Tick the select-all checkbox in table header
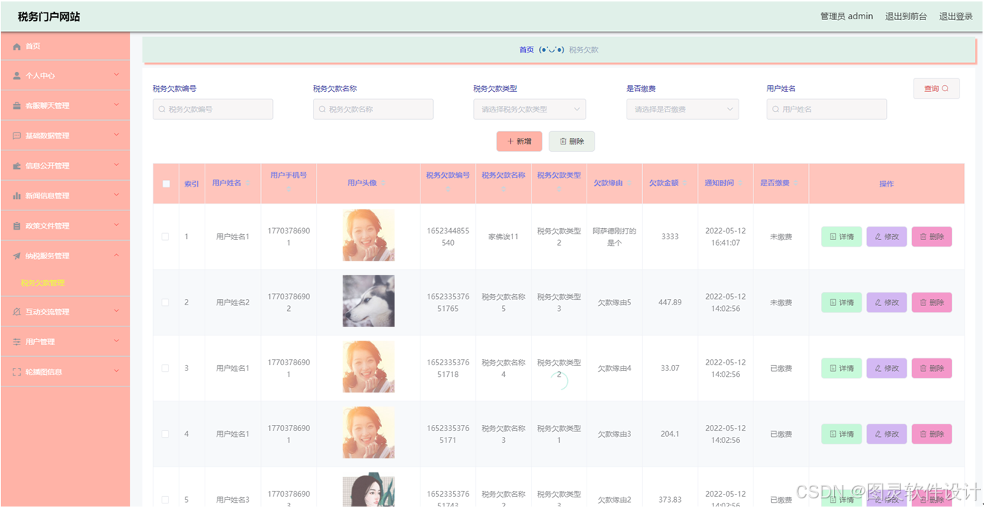 coord(166,184)
